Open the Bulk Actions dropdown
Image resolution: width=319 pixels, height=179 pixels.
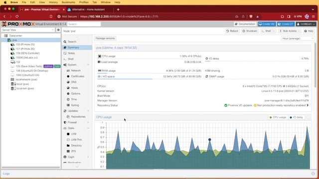tap(290, 31)
